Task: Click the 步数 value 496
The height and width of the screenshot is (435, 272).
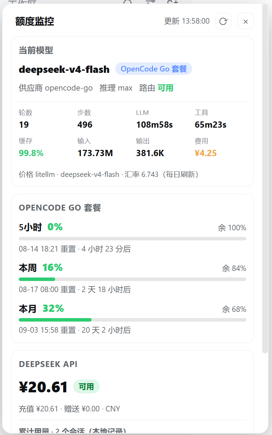Action: [x=85, y=125]
